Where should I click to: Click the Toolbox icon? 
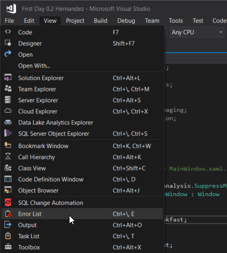click(8, 247)
